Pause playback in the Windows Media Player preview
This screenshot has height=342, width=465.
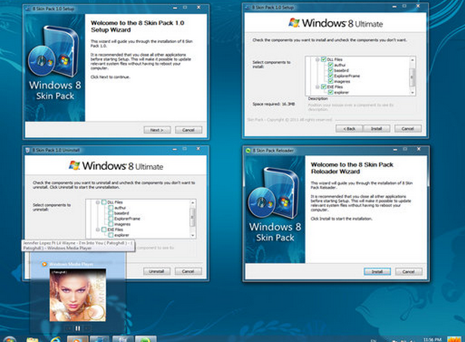[x=78, y=328]
